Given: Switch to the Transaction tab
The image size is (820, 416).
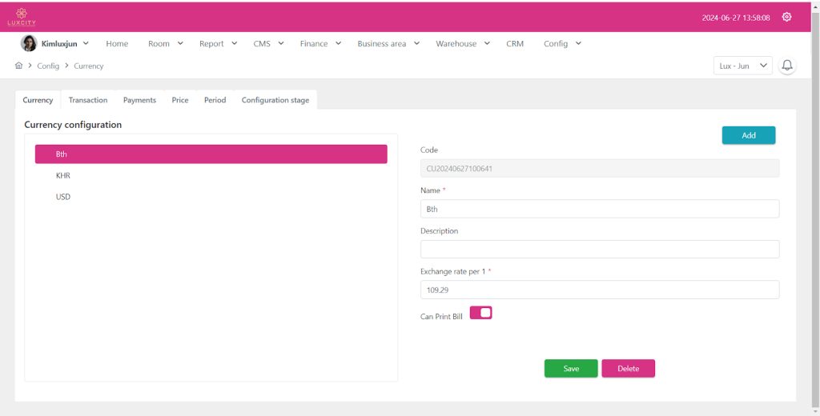Looking at the screenshot, I should click(x=88, y=100).
